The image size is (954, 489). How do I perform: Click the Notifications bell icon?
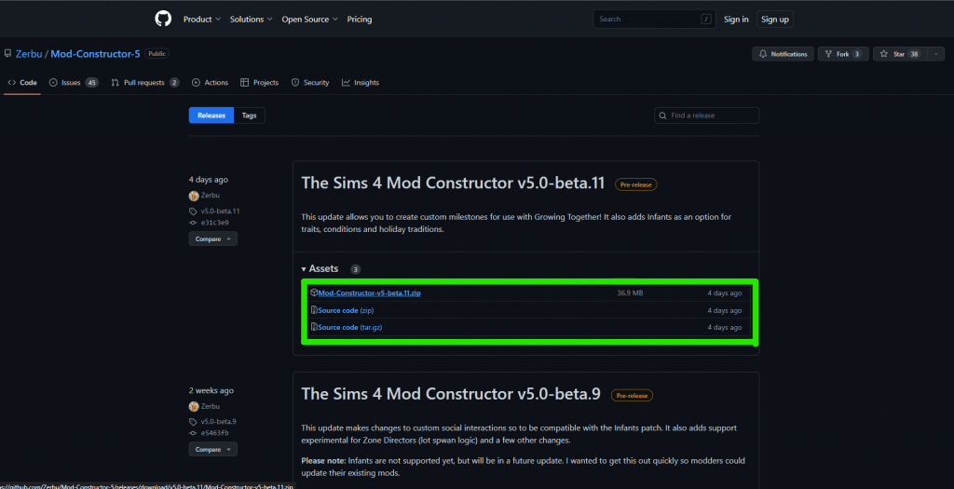click(763, 54)
